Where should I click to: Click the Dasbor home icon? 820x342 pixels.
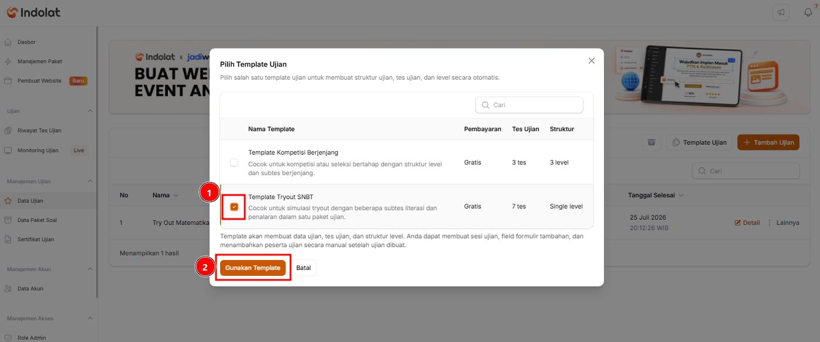(x=8, y=42)
